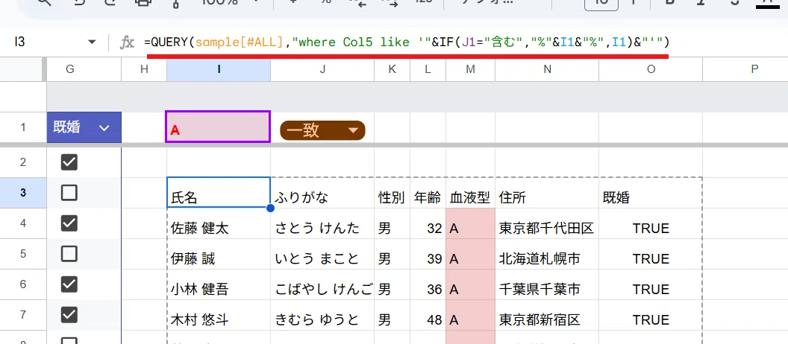The height and width of the screenshot is (344, 788).
Task: Select column J header
Action: (x=322, y=70)
